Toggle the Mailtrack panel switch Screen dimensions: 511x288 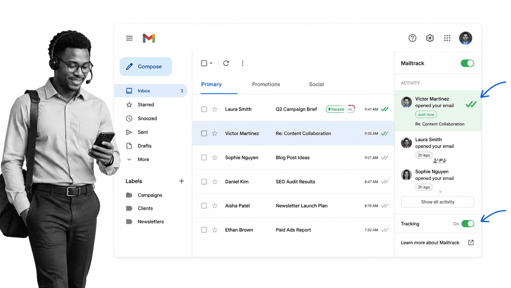click(467, 63)
